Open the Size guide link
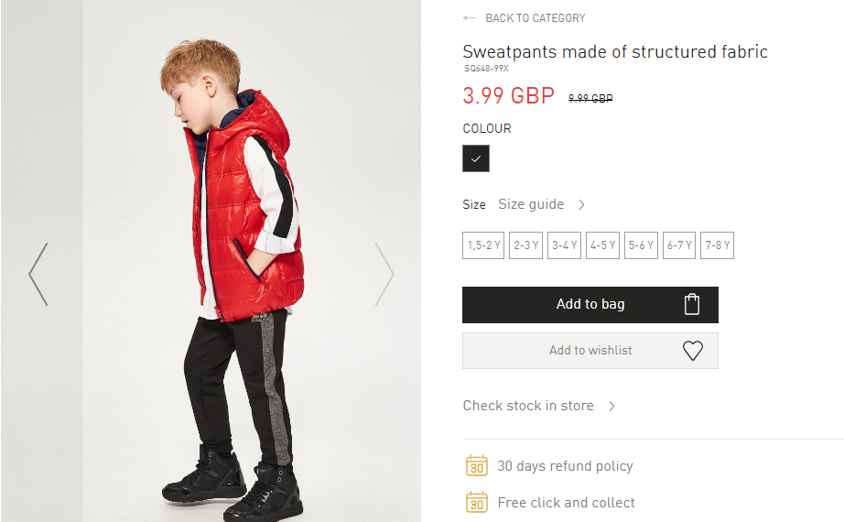844x522 pixels. (x=531, y=204)
